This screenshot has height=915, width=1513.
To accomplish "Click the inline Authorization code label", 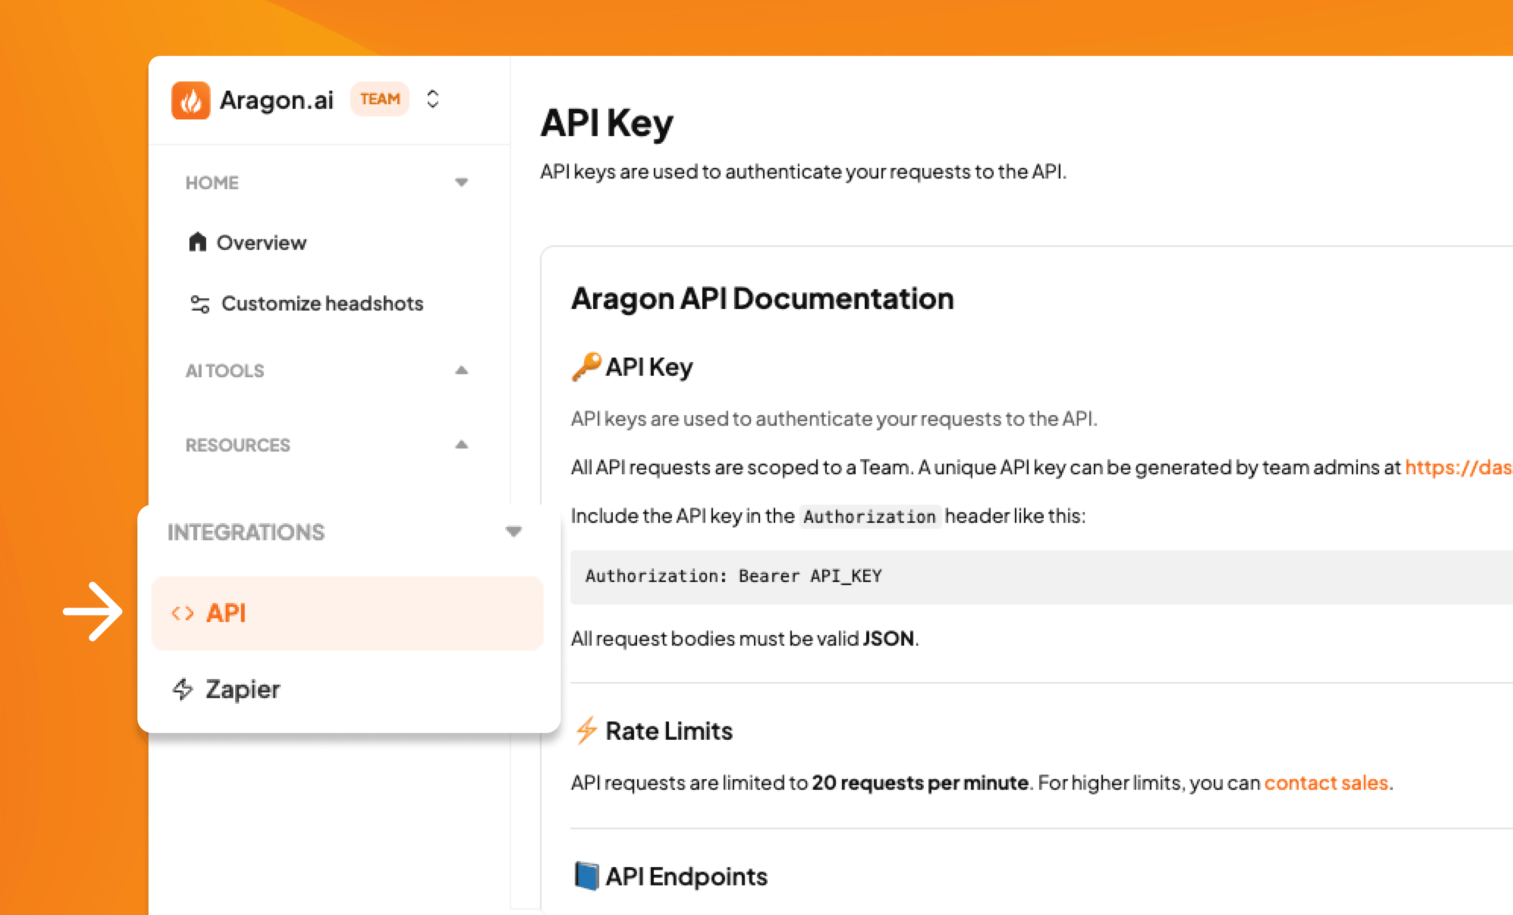I will click(870, 517).
